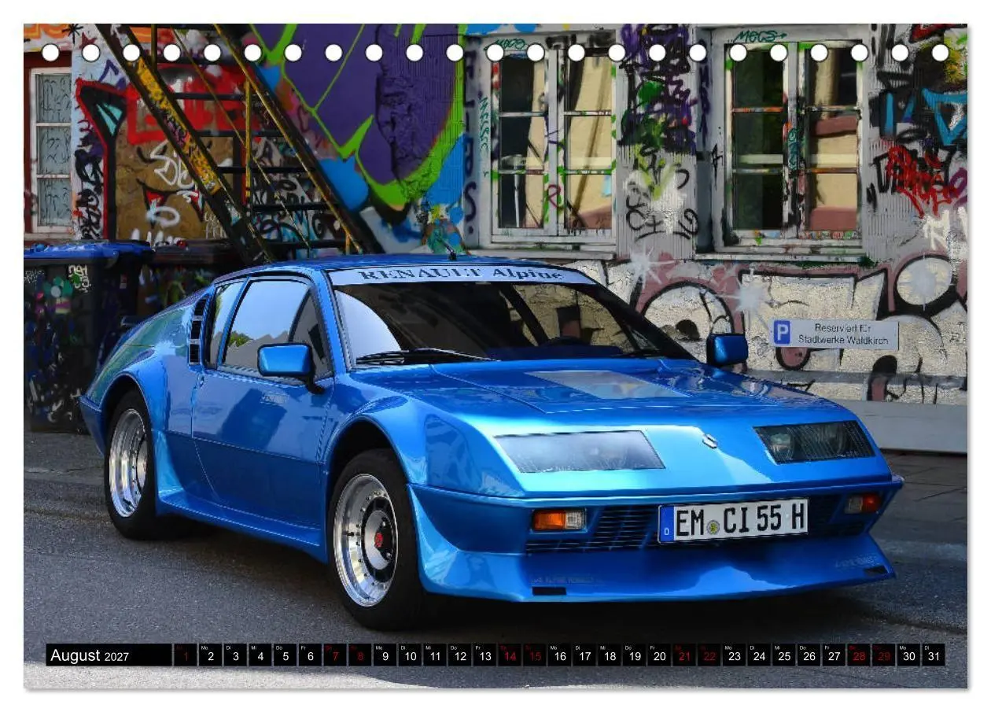Select day 13 in the calendar strip
Screen dimensions: 991x712
484,655
